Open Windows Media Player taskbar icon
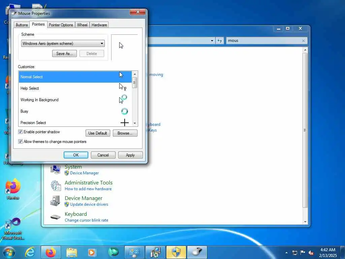Image resolution: width=345 pixels, height=259 pixels. tap(92, 252)
